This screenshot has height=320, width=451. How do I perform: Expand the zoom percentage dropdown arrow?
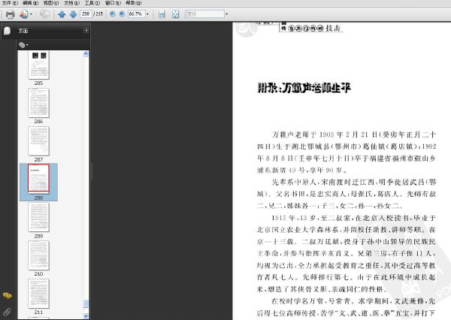pos(147,14)
